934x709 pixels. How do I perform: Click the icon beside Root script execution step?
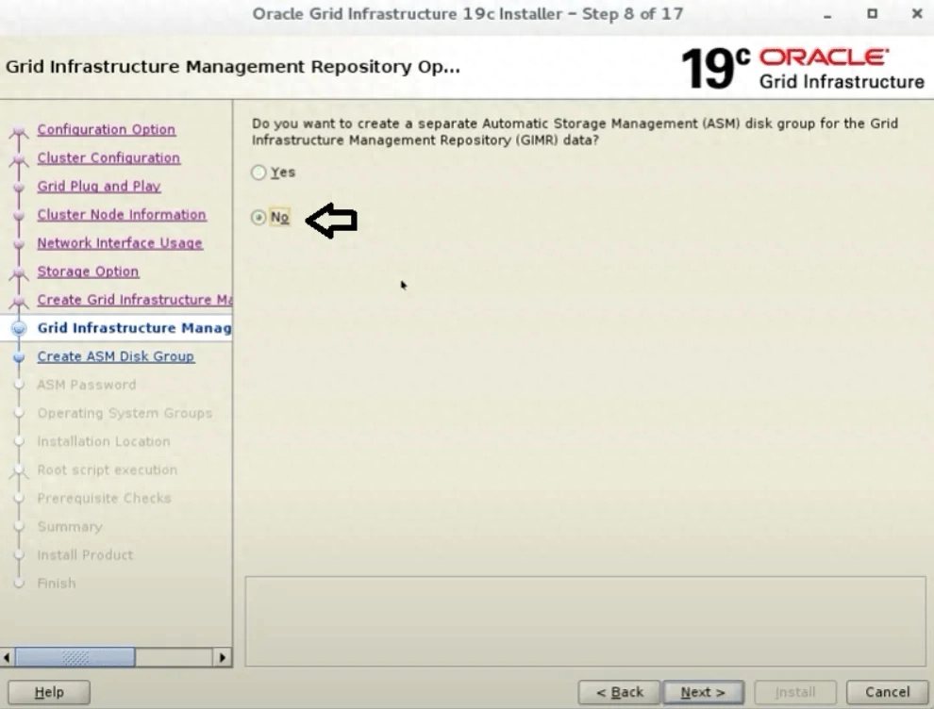(21, 470)
